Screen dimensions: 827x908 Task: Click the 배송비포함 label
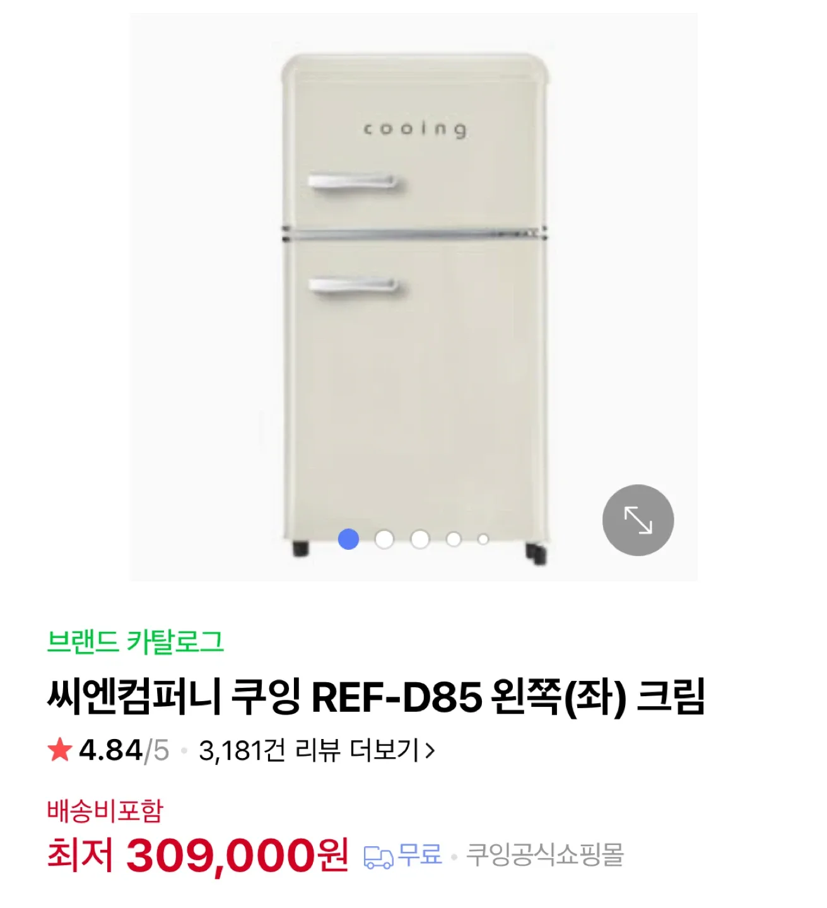click(105, 811)
